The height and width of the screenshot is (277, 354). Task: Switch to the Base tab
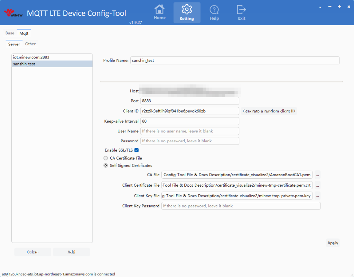coord(10,33)
